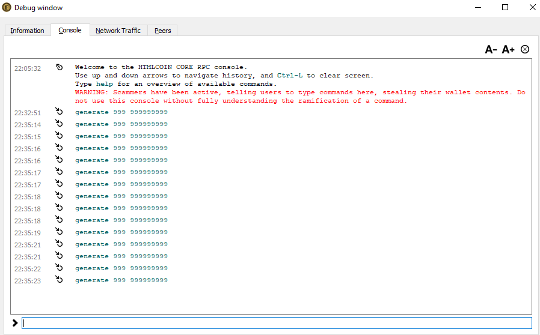The image size is (540, 335).
Task: Maximize the Debug window
Action: tap(505, 8)
